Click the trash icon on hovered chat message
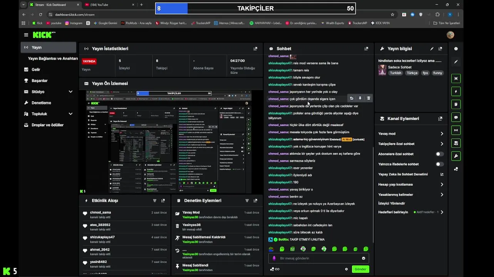This screenshot has height=277, width=494. tap(368, 98)
